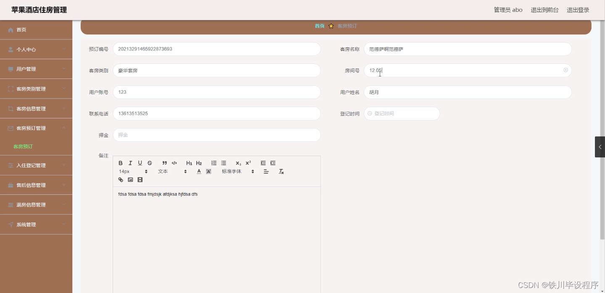Open the text alignment options

click(266, 171)
